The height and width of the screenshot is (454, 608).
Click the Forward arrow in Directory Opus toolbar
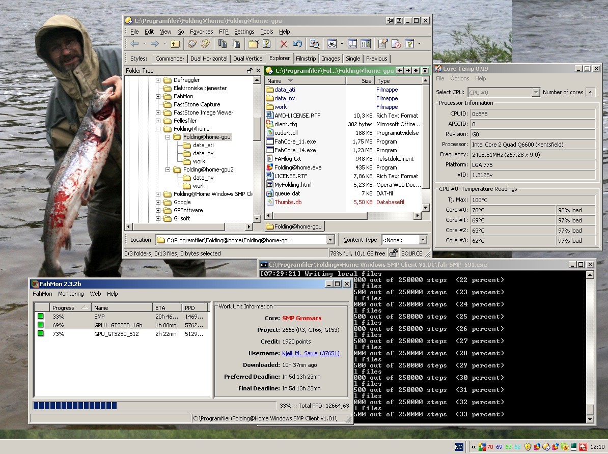coord(154,44)
